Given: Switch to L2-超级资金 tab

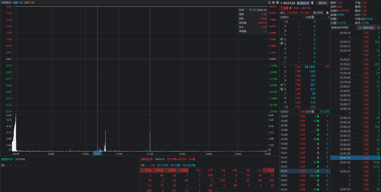Looking at the screenshot, I should (366, 28).
